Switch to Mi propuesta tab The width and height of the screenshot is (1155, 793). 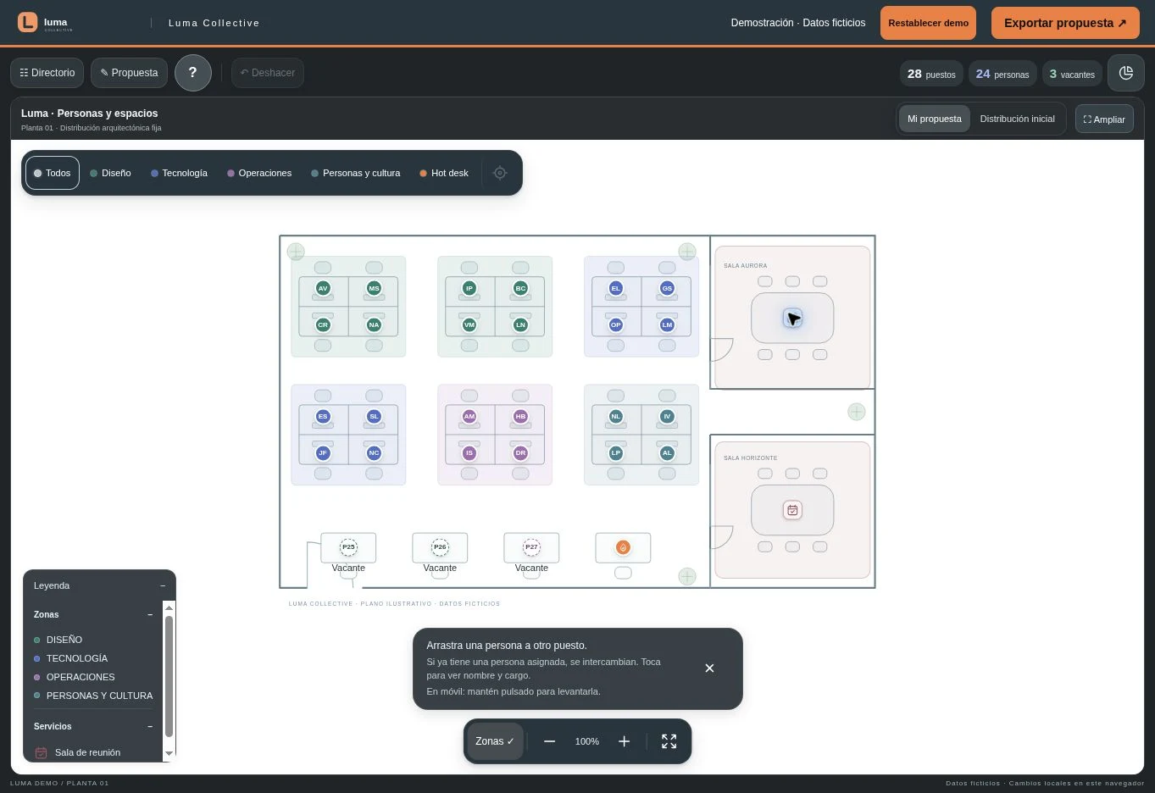click(934, 119)
